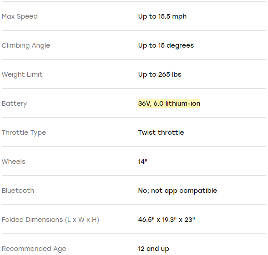
Task: Select the 'Twist throttle' value
Action: (x=161, y=132)
